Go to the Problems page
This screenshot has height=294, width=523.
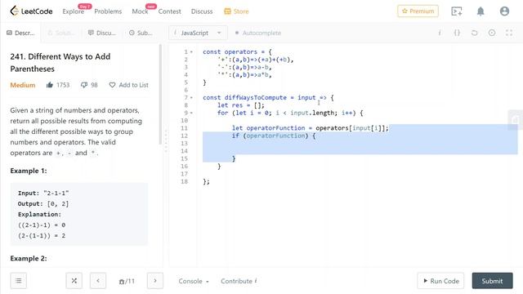click(108, 11)
